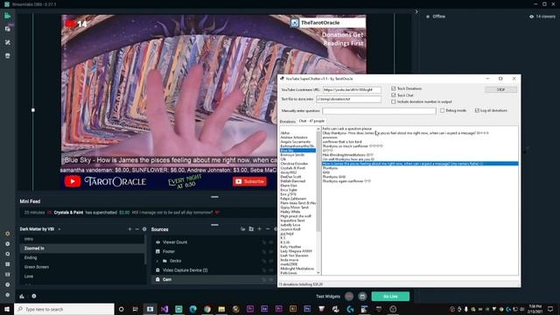Open the Editor icon in Streamlabs sidebar
This screenshot has width=560, height=315.
coord(8,16)
